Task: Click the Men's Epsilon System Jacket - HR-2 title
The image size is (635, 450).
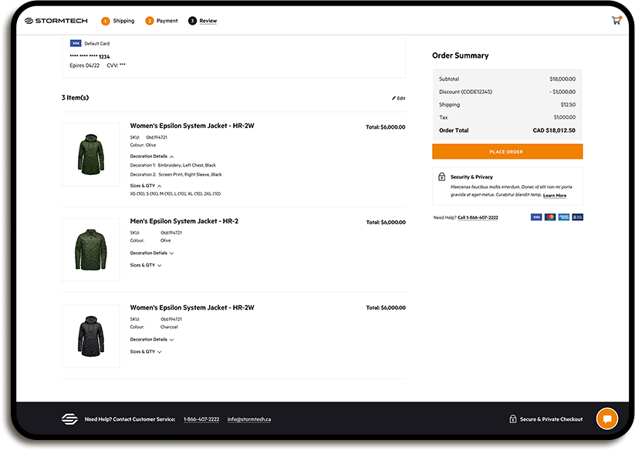Action: coord(184,221)
